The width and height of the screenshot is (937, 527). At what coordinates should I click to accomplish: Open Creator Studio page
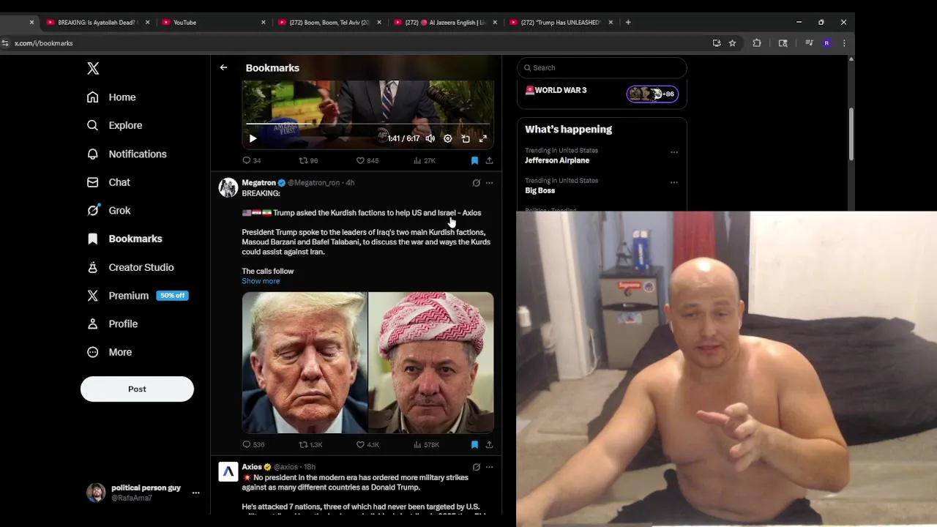(130, 267)
